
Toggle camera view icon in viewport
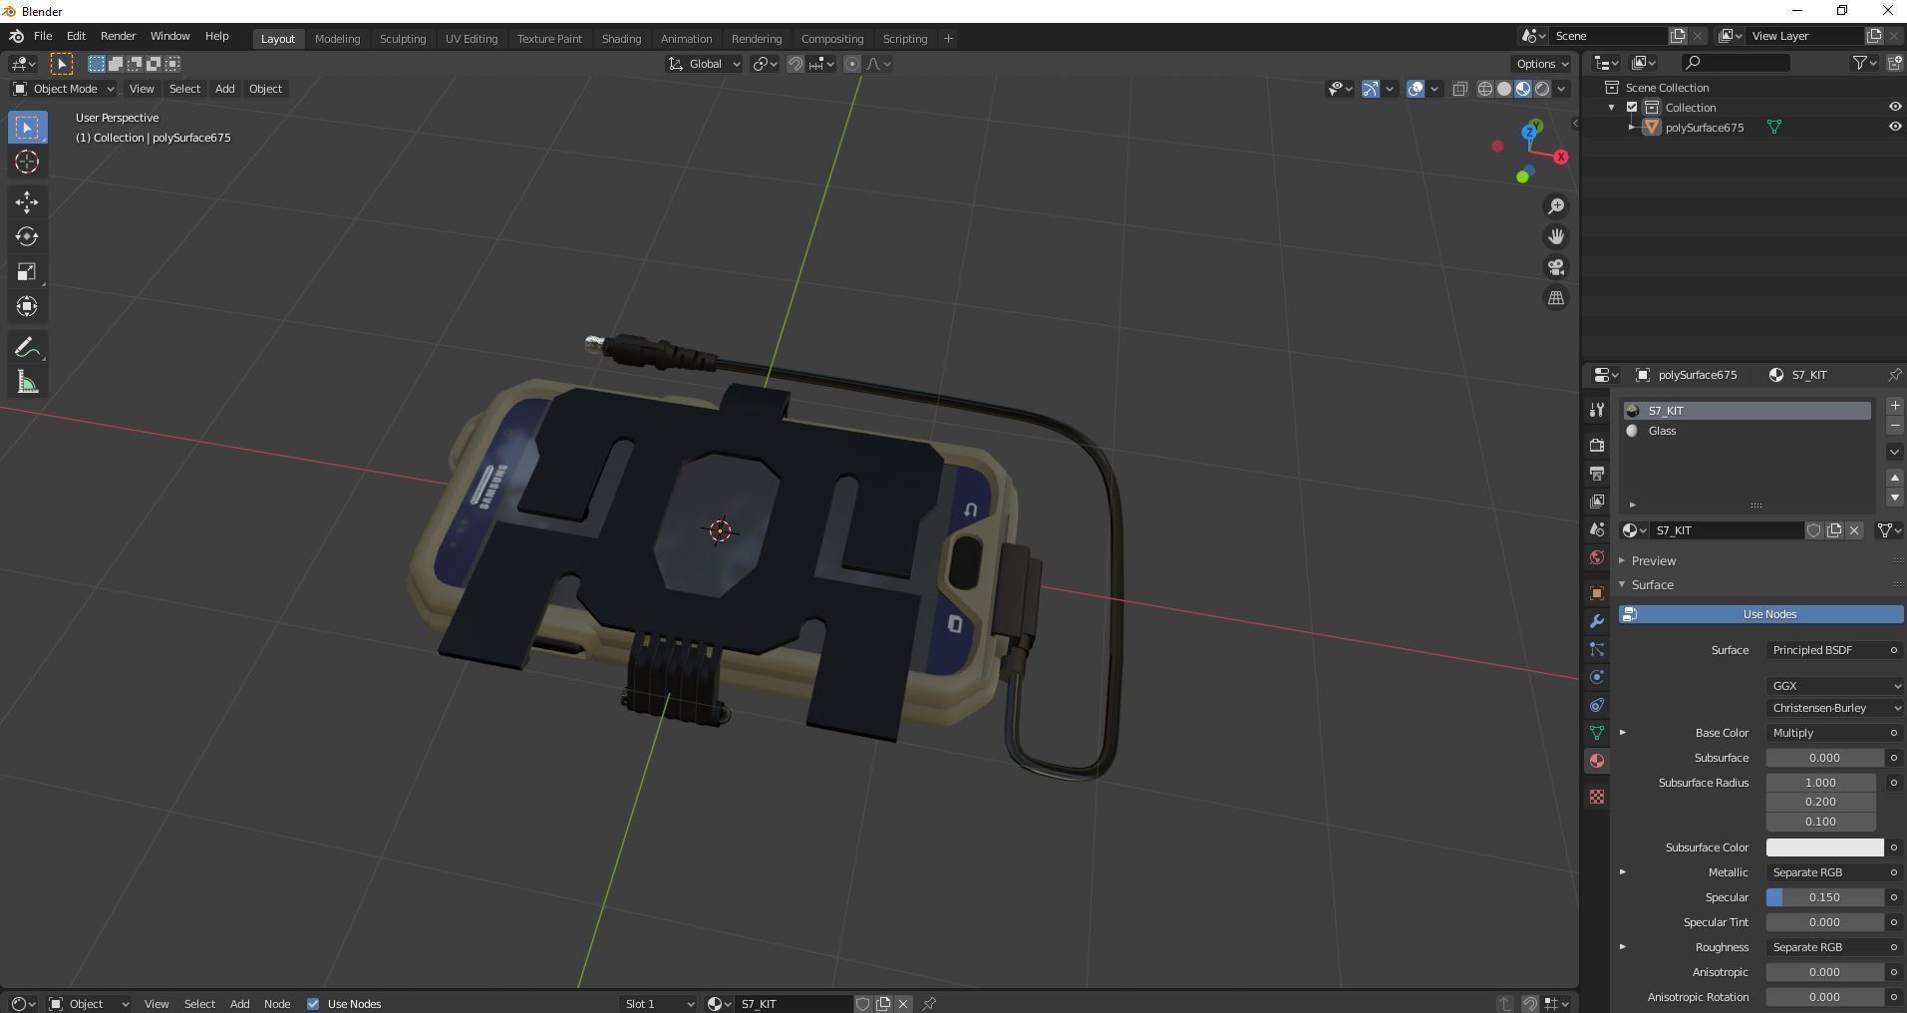pyautogui.click(x=1556, y=267)
